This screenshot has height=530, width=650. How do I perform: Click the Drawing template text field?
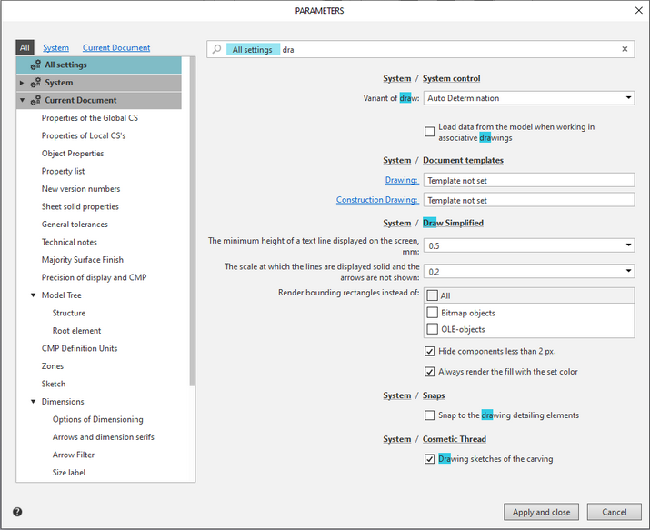[529, 180]
